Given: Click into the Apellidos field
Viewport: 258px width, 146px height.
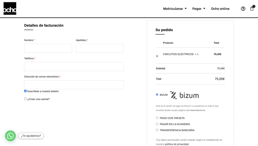Looking at the screenshot, I should 100,48.
